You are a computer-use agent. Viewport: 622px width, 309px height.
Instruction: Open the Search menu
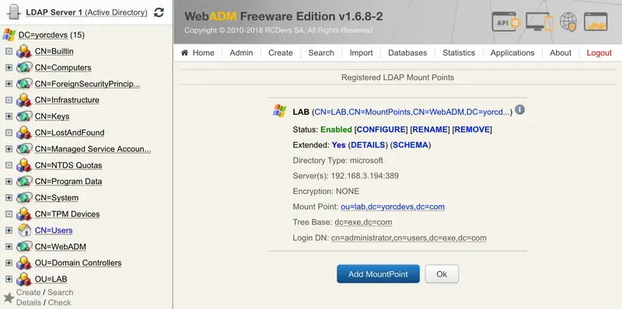[x=321, y=53]
